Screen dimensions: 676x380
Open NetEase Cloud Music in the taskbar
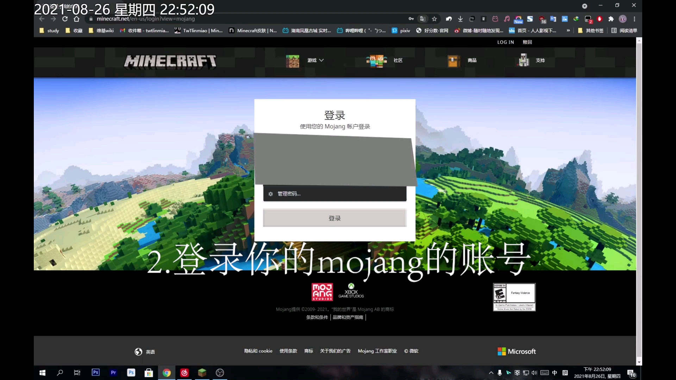point(184,373)
